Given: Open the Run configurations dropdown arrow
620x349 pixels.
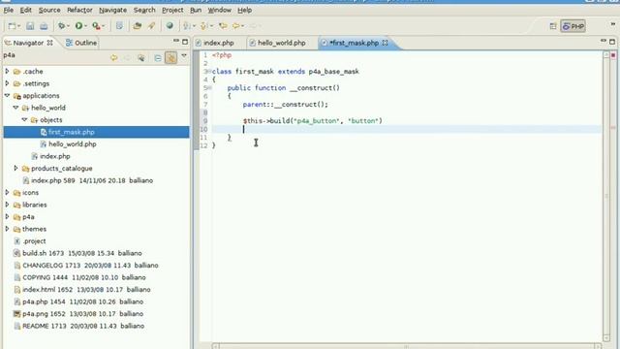Looking at the screenshot, I should click(85, 26).
